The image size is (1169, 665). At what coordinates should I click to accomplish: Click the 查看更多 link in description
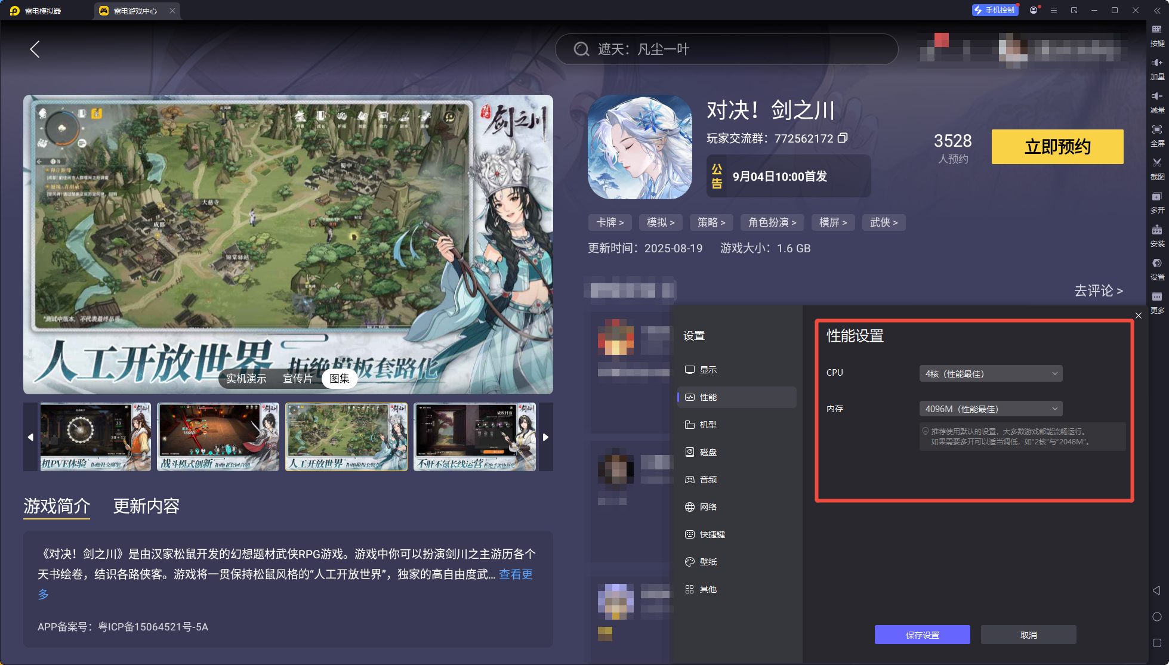(516, 574)
